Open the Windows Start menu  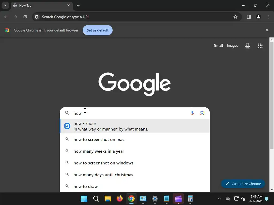coord(84,199)
